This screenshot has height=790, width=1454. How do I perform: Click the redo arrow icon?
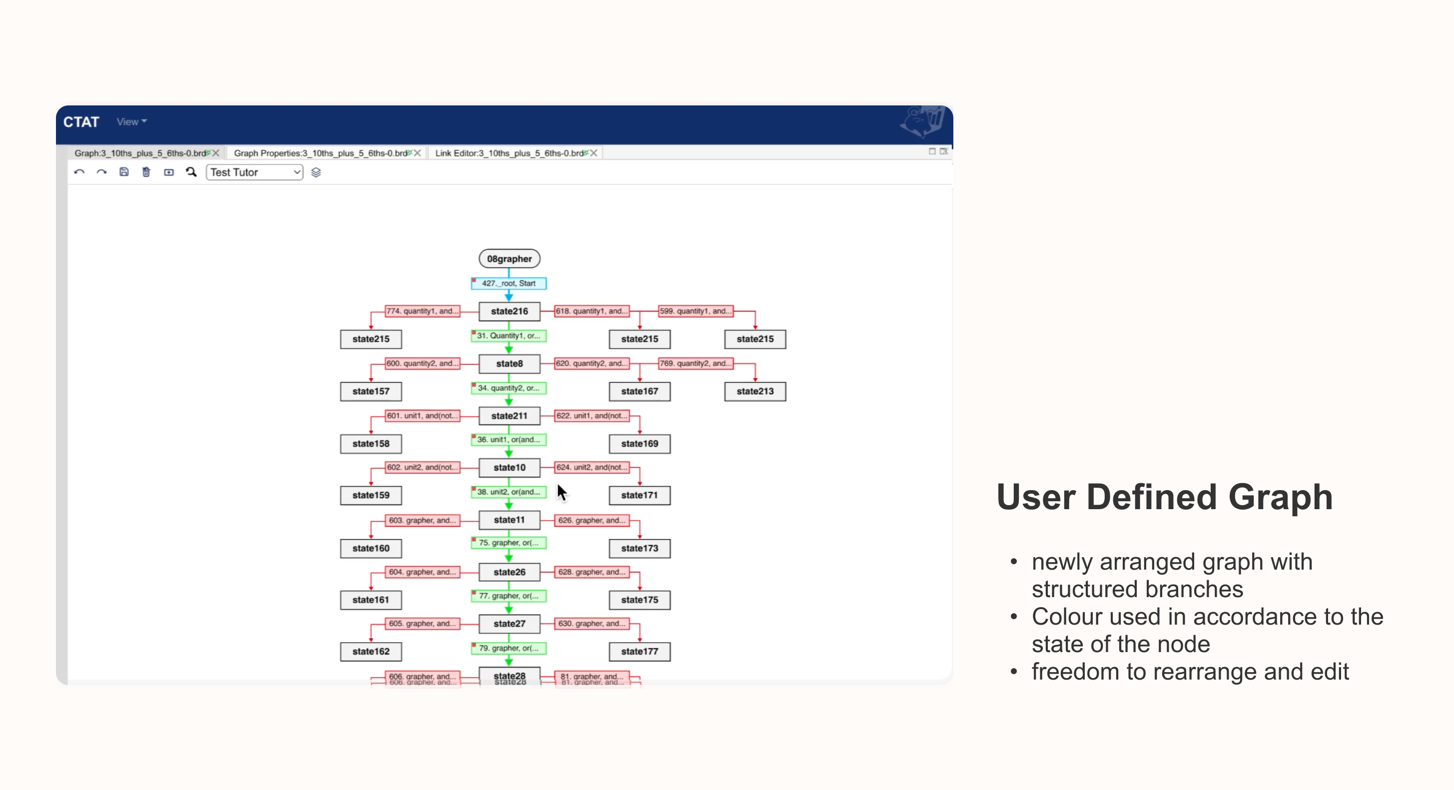(101, 172)
